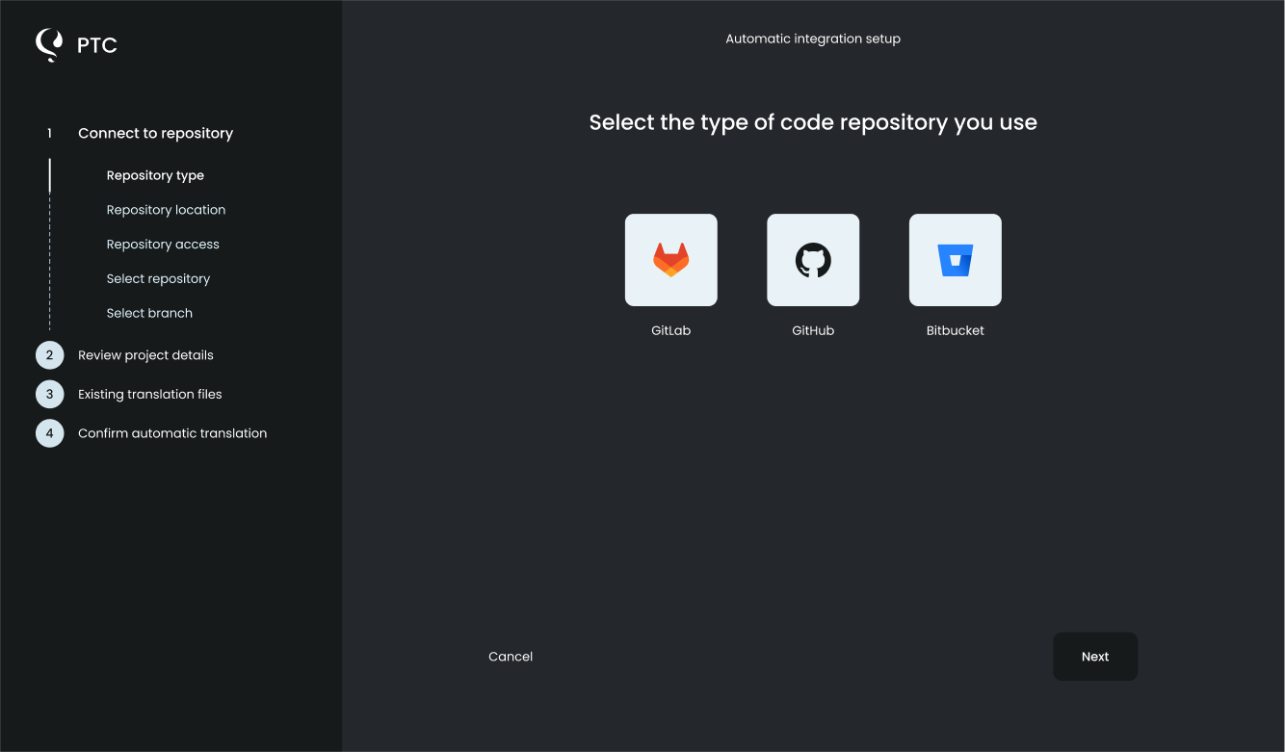Go to Select branch sub-step
1285x752 pixels.
tap(149, 314)
